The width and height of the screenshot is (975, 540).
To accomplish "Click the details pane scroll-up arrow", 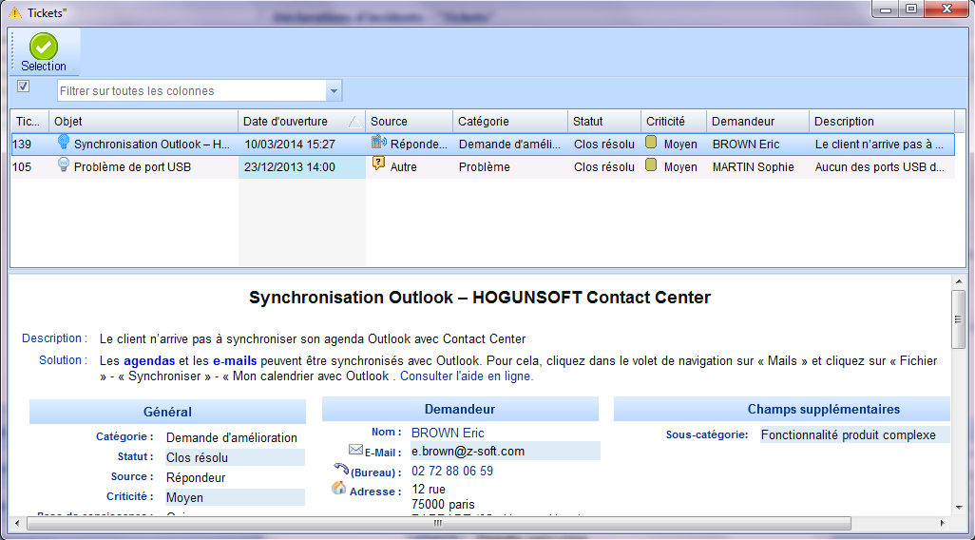I will (958, 281).
